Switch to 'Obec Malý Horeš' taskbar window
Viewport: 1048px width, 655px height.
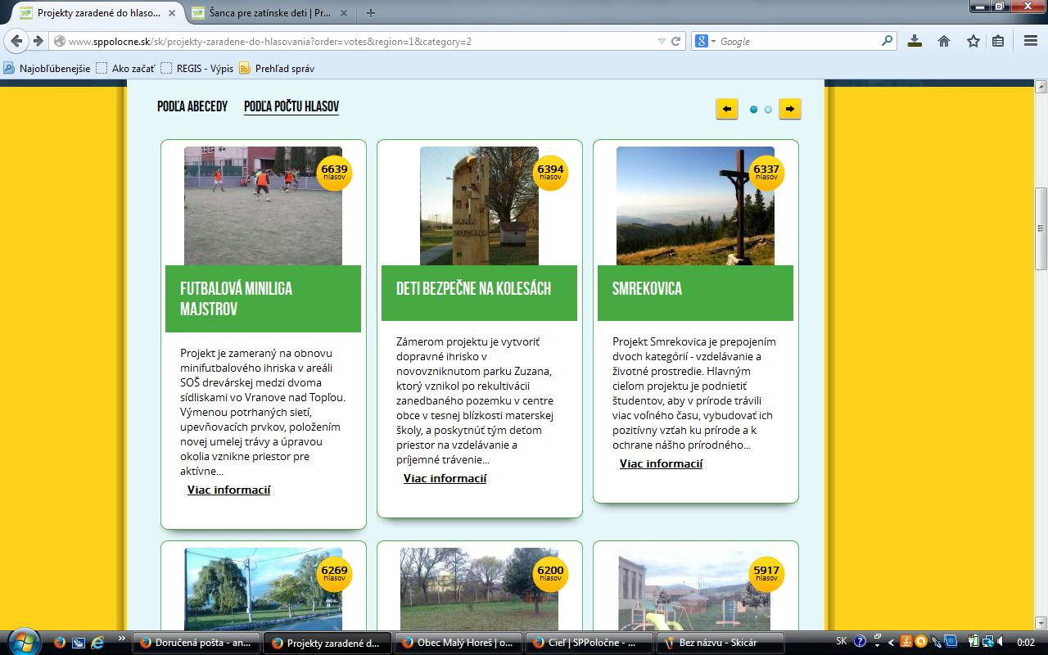[458, 643]
